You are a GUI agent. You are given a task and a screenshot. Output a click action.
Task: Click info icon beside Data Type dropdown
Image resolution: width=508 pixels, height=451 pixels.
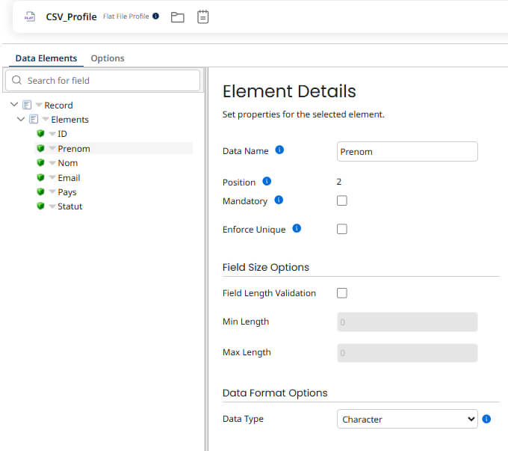tap(486, 419)
